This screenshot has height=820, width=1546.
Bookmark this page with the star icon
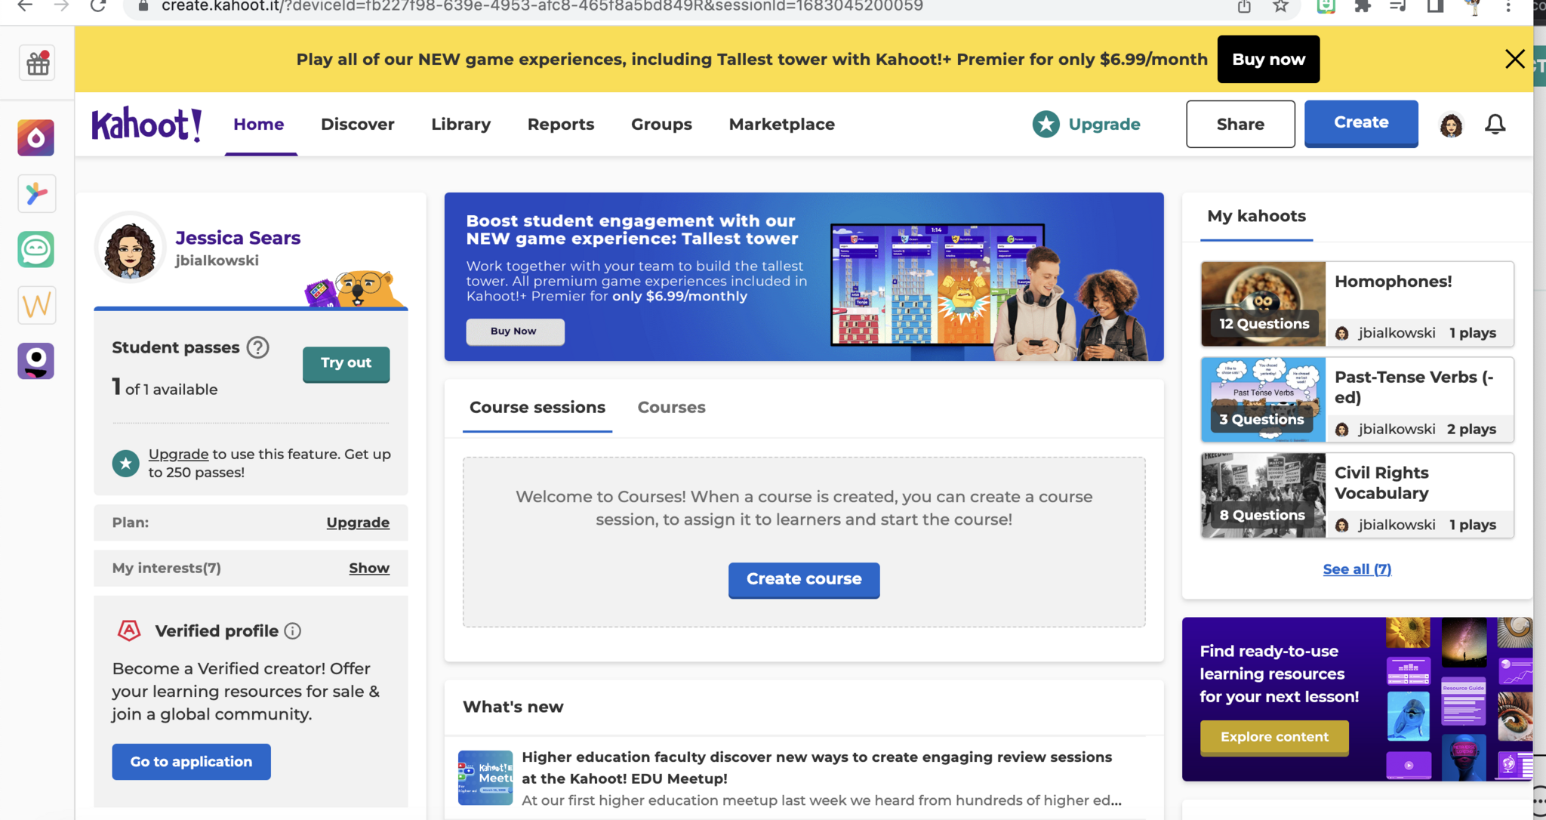(x=1280, y=7)
